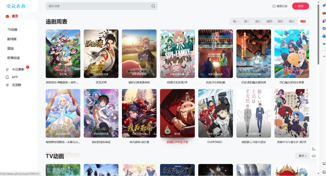This screenshot has height=176, width=326.
Task: Select the 周三 tab
Action: 258,21
